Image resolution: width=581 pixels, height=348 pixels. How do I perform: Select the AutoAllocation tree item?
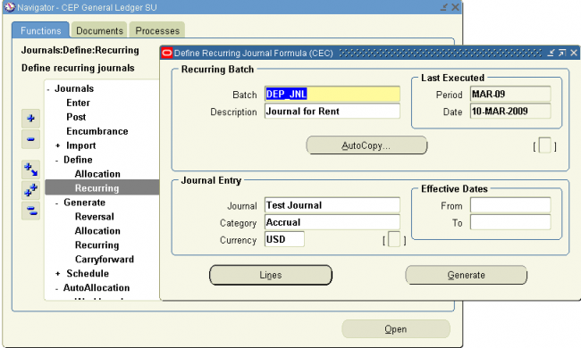(x=97, y=287)
